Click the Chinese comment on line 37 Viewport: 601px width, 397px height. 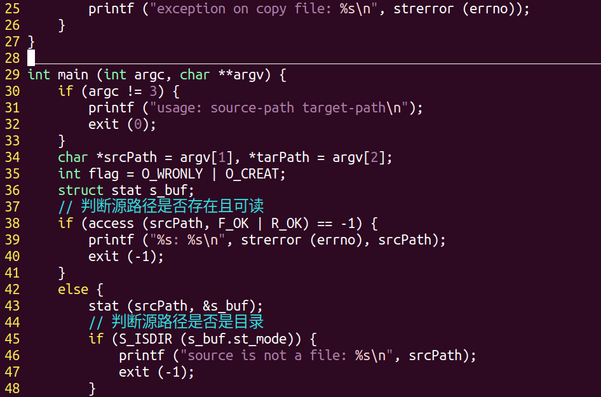[x=172, y=206]
